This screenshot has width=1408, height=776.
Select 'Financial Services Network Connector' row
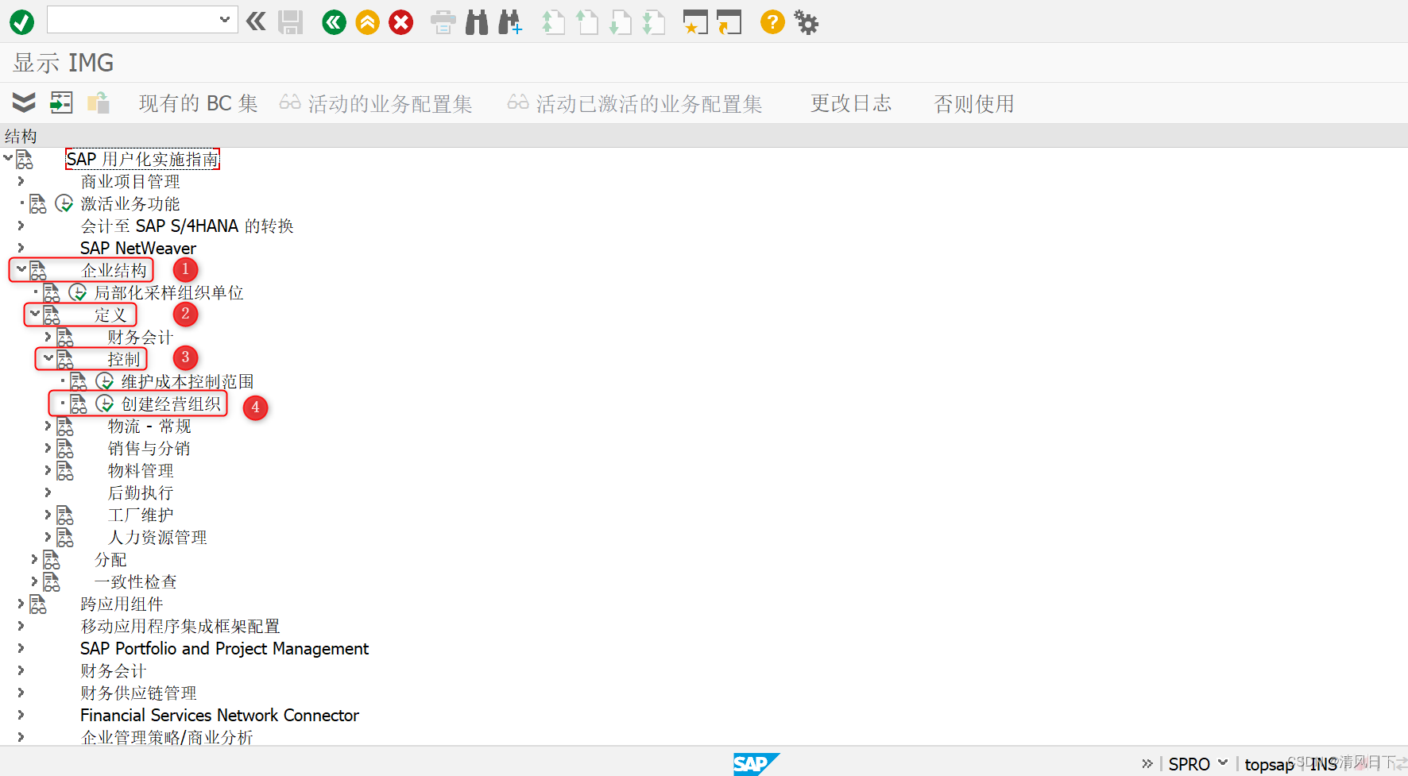(x=219, y=716)
